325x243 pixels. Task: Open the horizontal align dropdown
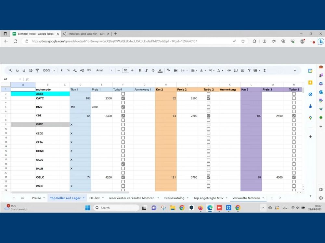pos(194,70)
